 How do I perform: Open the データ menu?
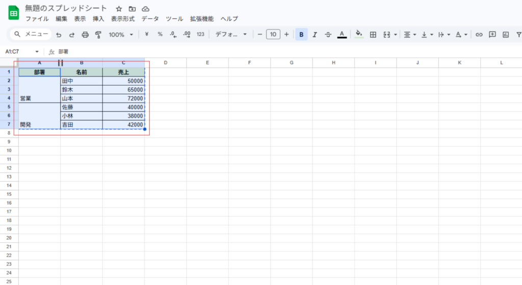[x=150, y=19]
